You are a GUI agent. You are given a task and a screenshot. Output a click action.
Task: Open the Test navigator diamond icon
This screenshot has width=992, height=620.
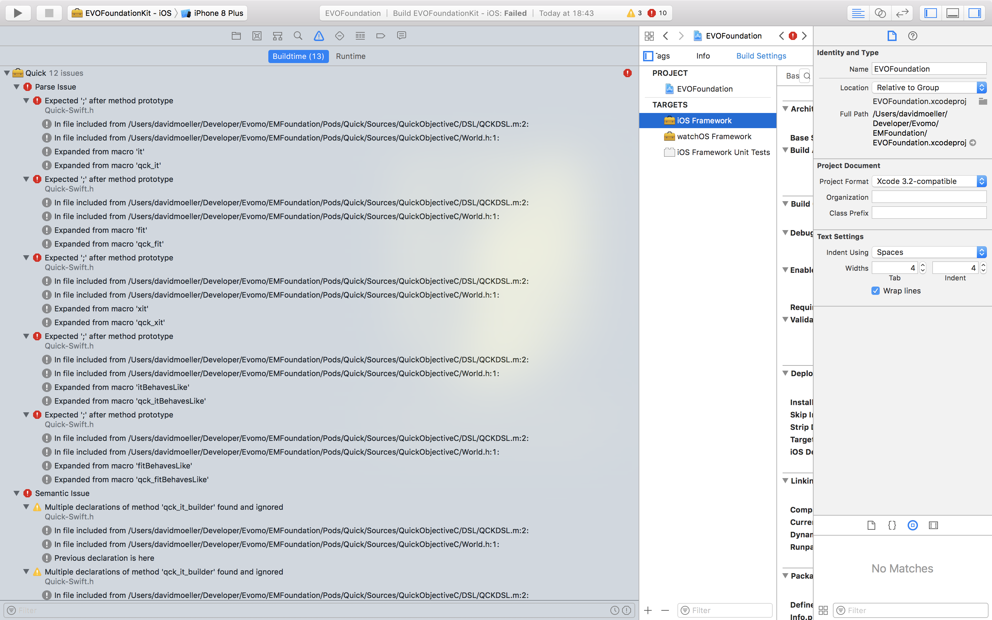coord(339,36)
